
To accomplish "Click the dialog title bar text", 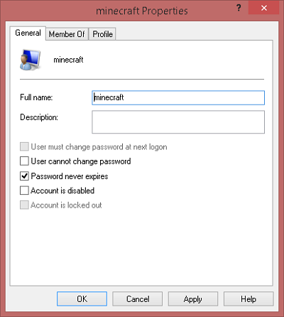I will [x=142, y=11].
